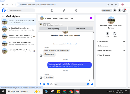
Task: Click Brandon's phone number message 9566091612
Action: [49, 77]
